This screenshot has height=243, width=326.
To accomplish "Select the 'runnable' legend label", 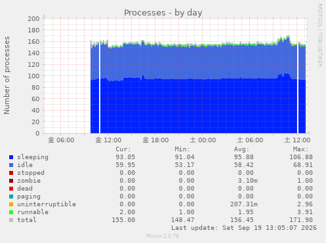I will [x=33, y=212].
